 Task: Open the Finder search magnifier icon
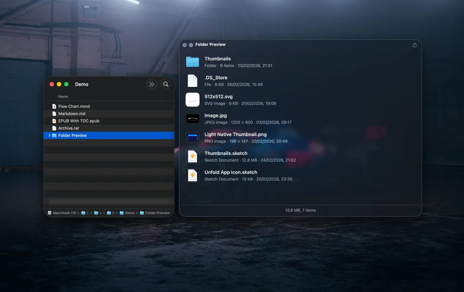tap(166, 84)
